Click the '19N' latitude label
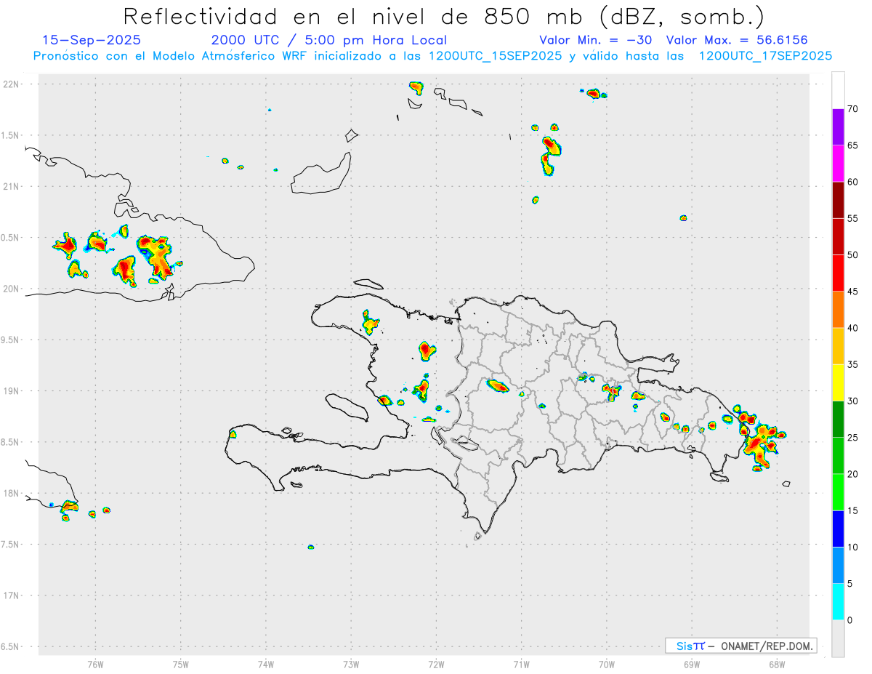872x674 pixels. click(x=12, y=391)
